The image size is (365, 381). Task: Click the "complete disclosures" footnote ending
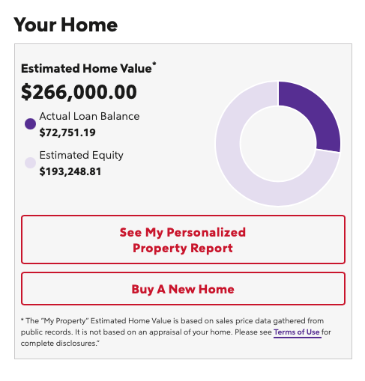pyautogui.click(x=60, y=344)
